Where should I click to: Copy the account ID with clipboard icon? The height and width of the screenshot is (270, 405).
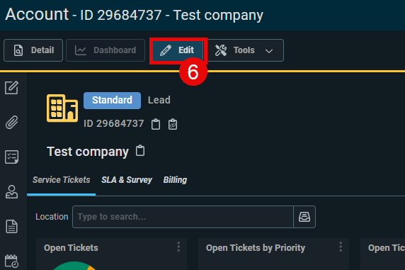click(156, 124)
